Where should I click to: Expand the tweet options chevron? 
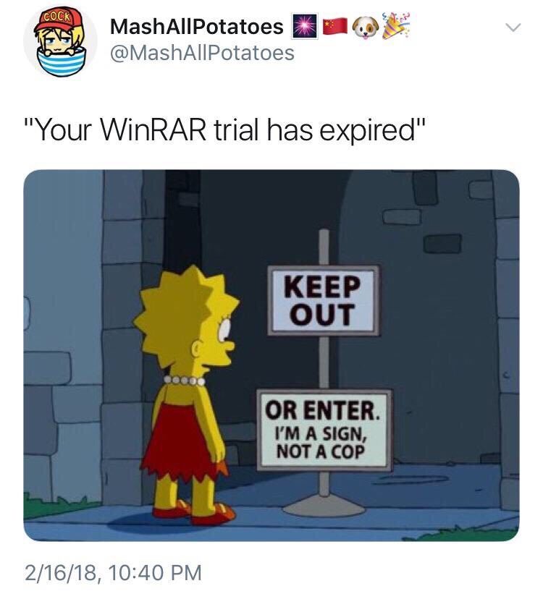click(x=513, y=27)
